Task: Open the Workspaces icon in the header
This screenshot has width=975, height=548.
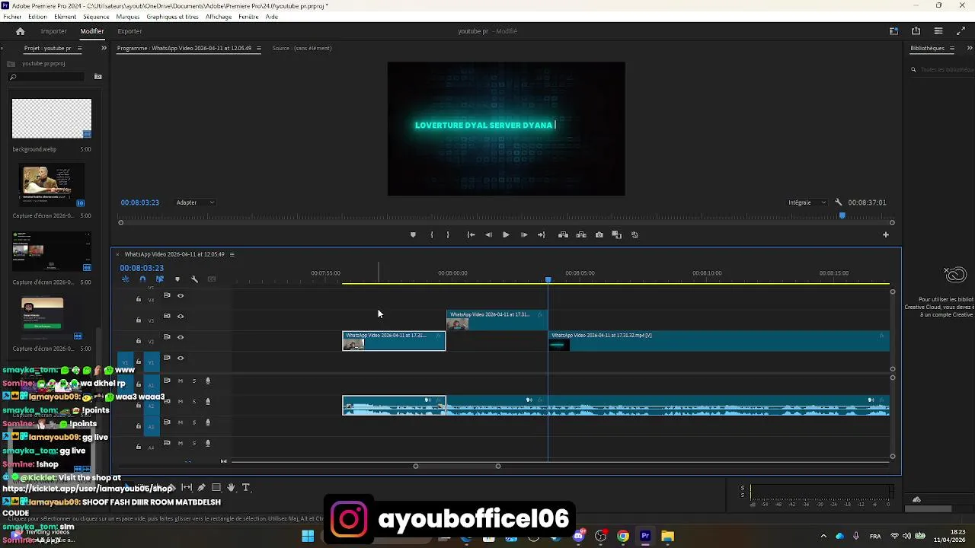Action: 893,31
